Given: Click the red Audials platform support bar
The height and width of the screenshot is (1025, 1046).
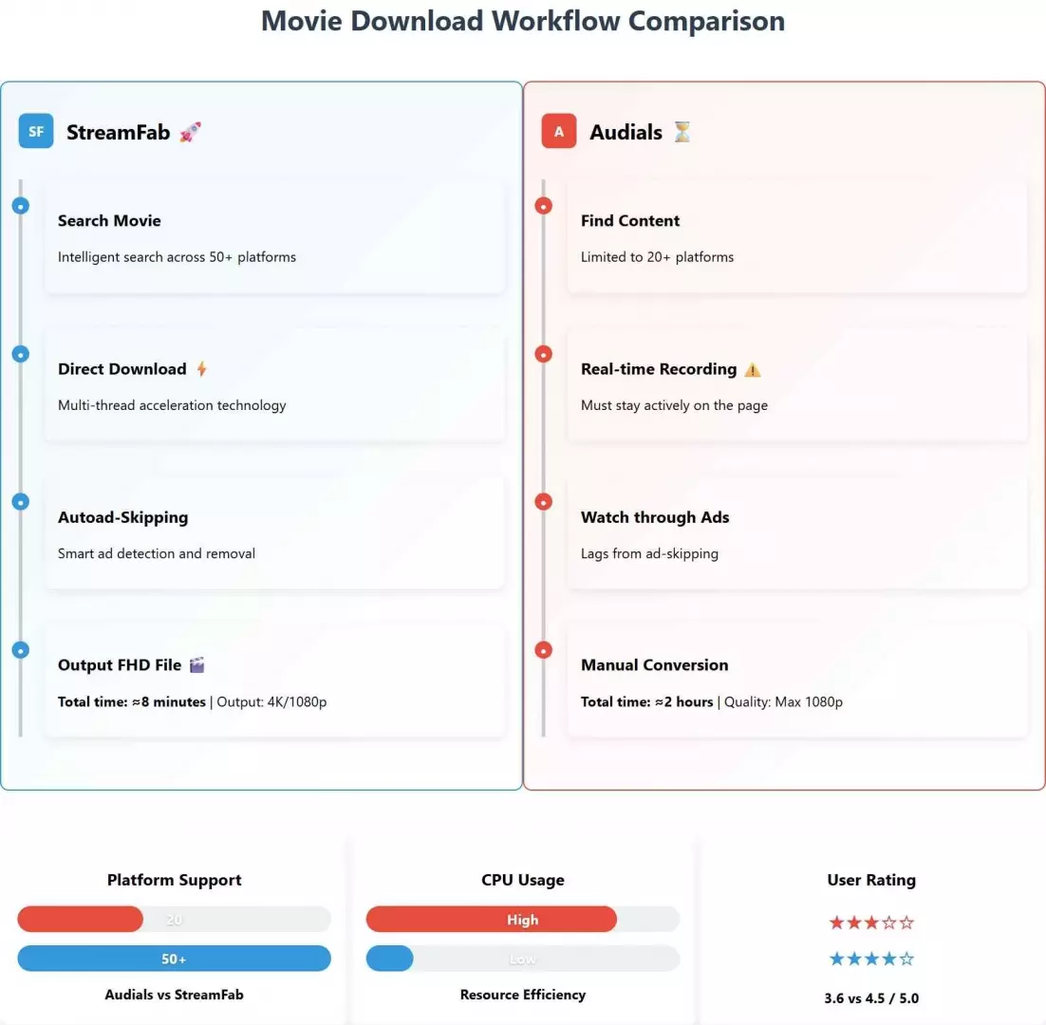Looking at the screenshot, I should (x=80, y=919).
